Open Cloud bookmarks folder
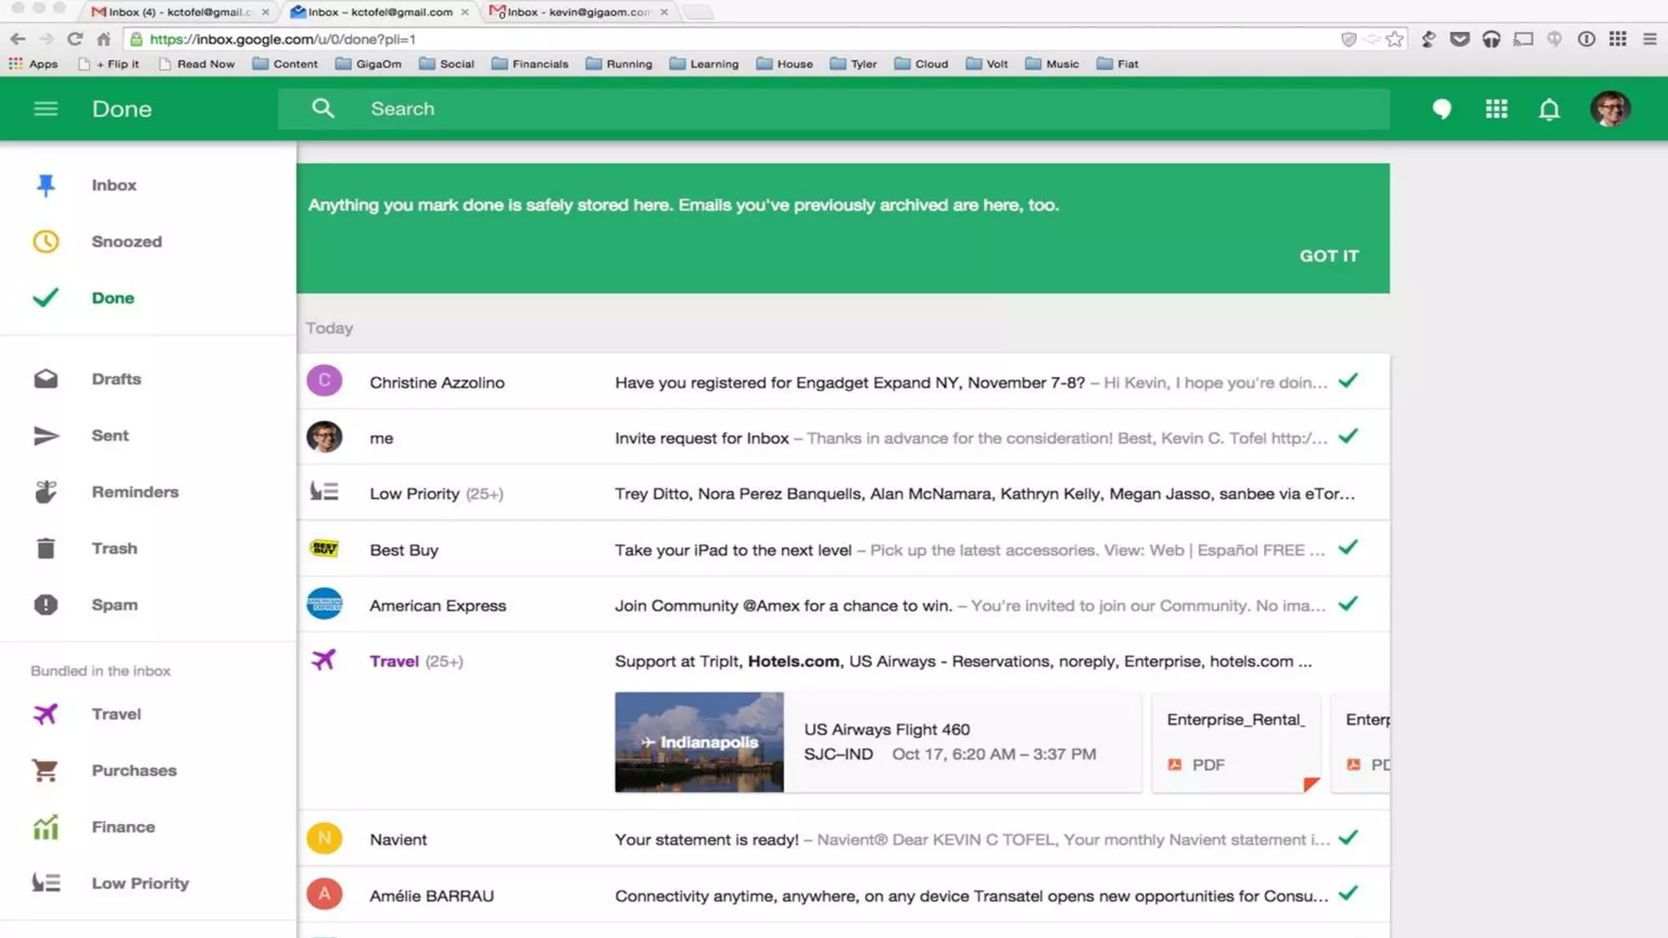 point(921,64)
